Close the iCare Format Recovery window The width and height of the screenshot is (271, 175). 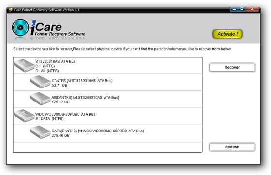[252, 9]
